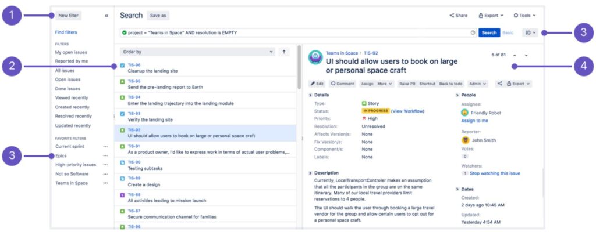Select All issues filter
Screen dimensions: 596x232
click(65, 71)
